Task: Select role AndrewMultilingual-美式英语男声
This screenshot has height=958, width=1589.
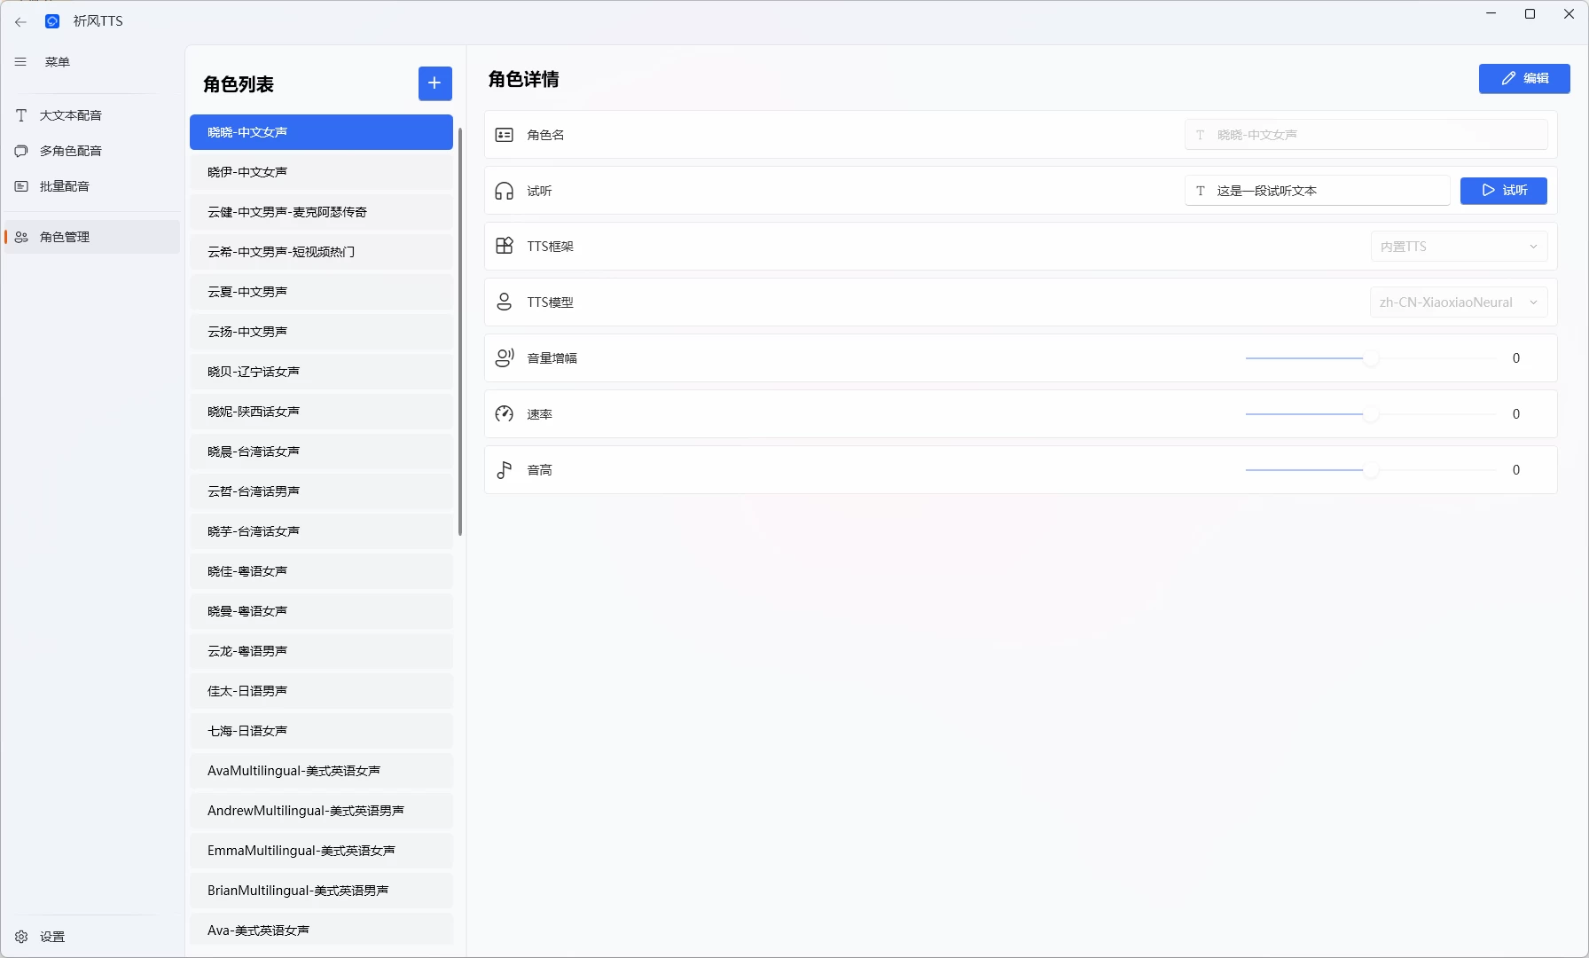Action: pos(321,811)
